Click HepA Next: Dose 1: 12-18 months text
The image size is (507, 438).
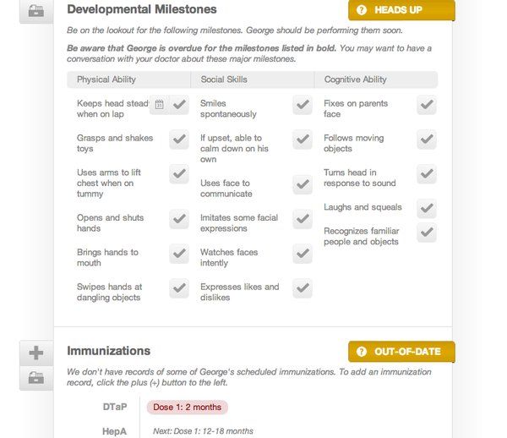(x=203, y=431)
